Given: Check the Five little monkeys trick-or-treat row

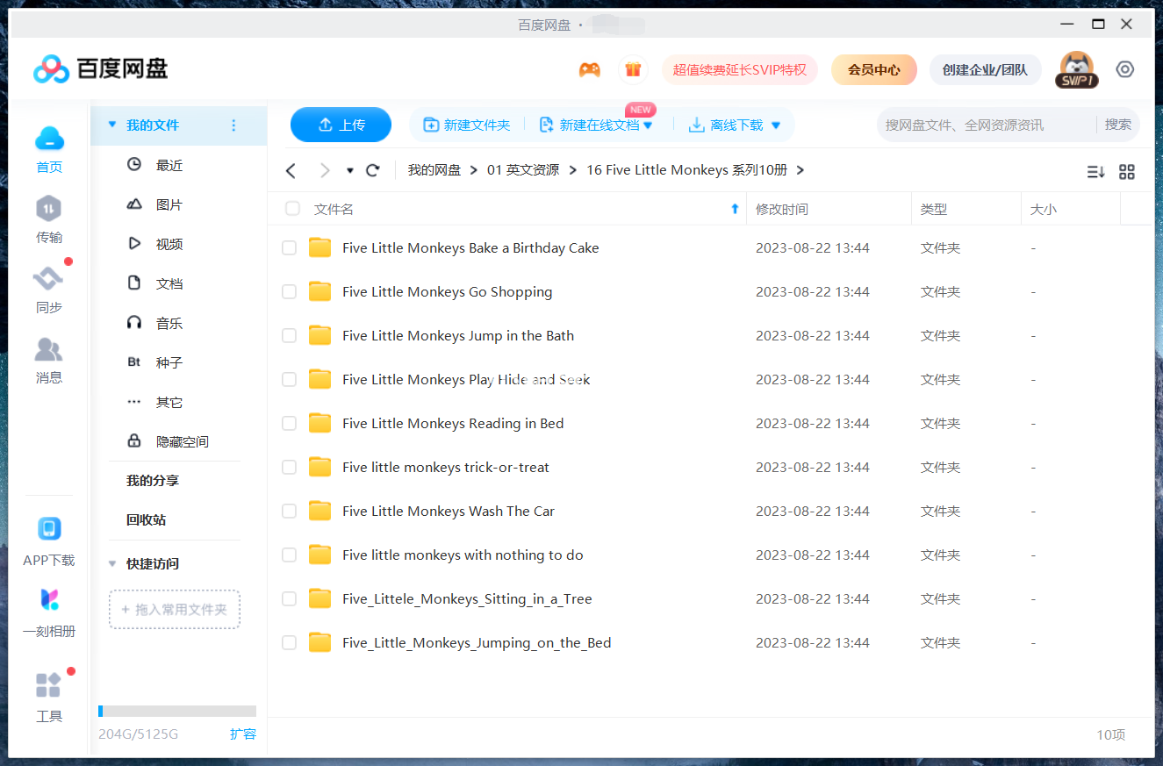Looking at the screenshot, I should pyautogui.click(x=289, y=467).
